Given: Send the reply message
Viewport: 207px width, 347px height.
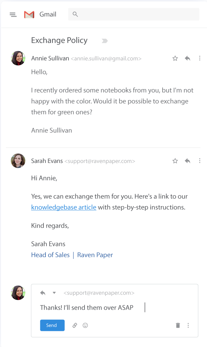Looking at the screenshot, I should click(52, 325).
